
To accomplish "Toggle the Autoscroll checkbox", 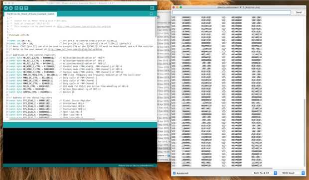I will tap(174, 173).
